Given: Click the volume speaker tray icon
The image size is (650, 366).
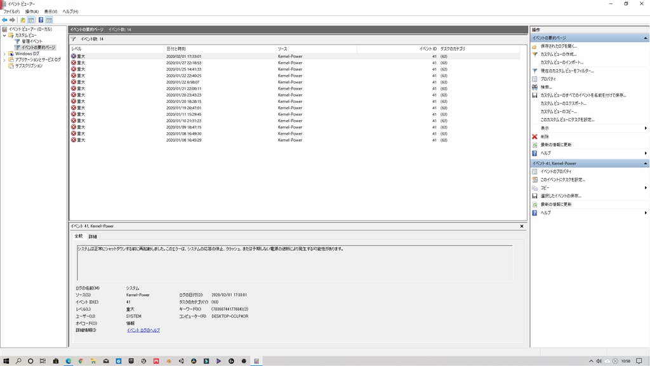Looking at the screenshot, I should point(599,361).
